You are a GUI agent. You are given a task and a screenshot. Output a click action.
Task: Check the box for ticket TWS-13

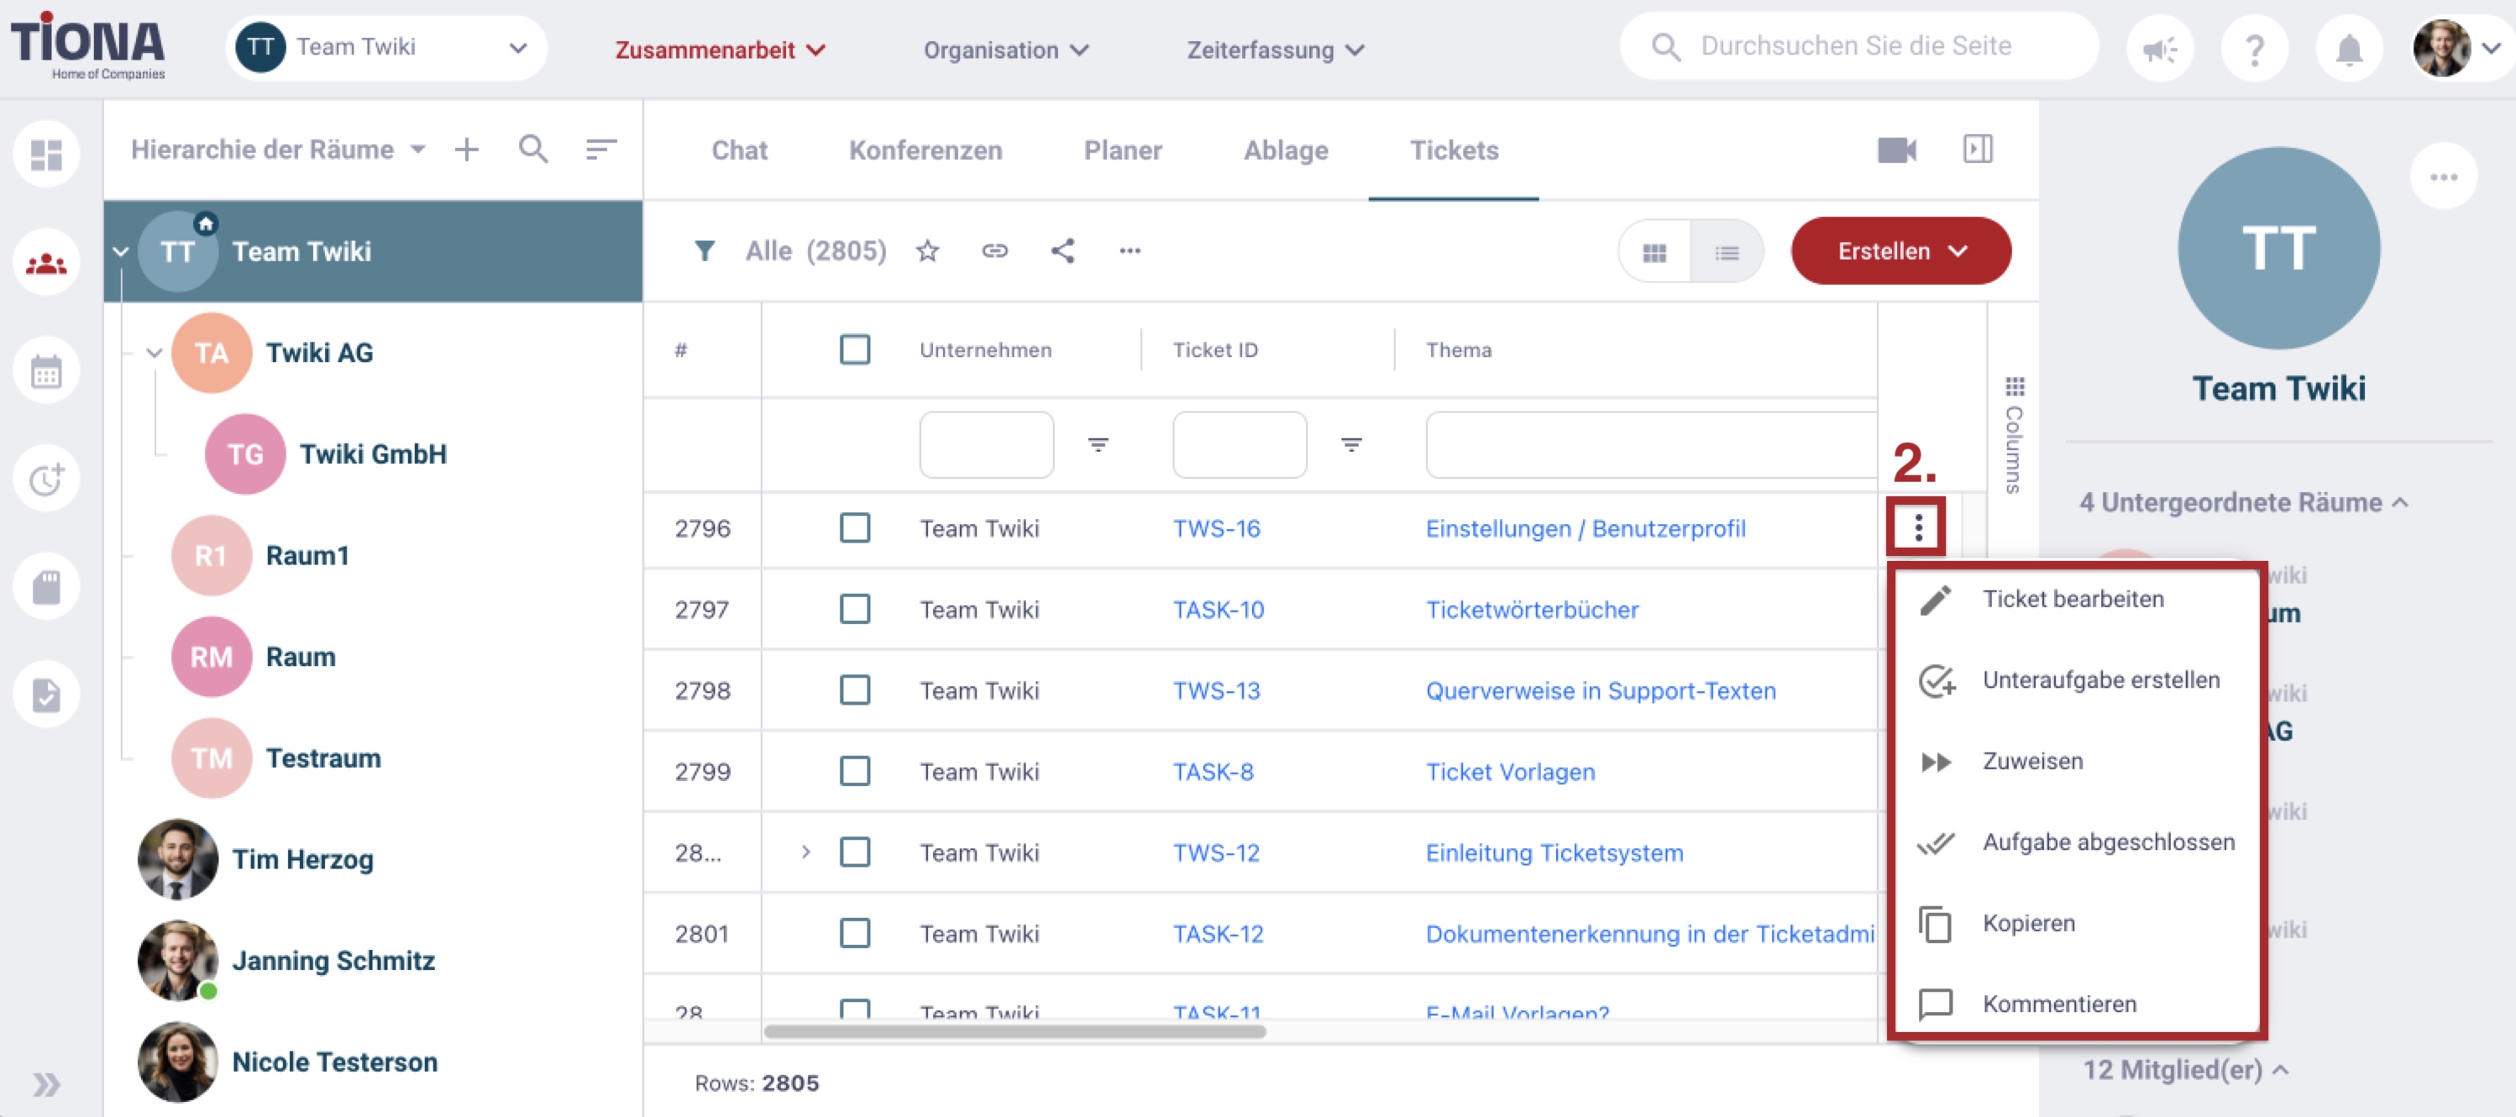(855, 690)
